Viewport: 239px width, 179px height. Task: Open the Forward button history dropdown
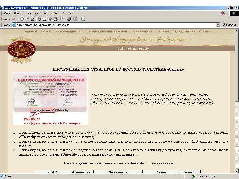(x=18, y=19)
